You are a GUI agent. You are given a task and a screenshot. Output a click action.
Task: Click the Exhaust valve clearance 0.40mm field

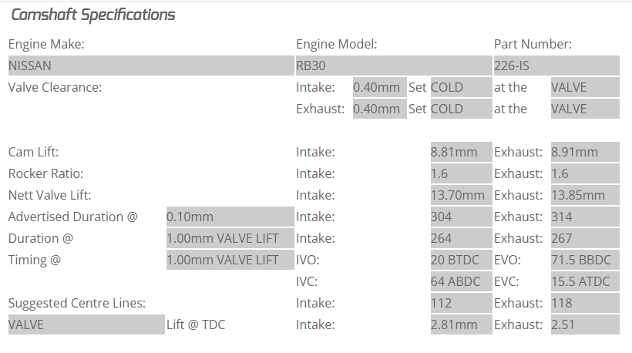click(379, 109)
